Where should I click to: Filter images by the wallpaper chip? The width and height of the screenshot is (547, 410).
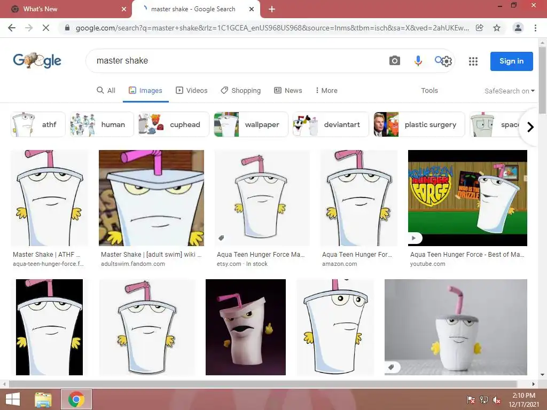pos(251,124)
